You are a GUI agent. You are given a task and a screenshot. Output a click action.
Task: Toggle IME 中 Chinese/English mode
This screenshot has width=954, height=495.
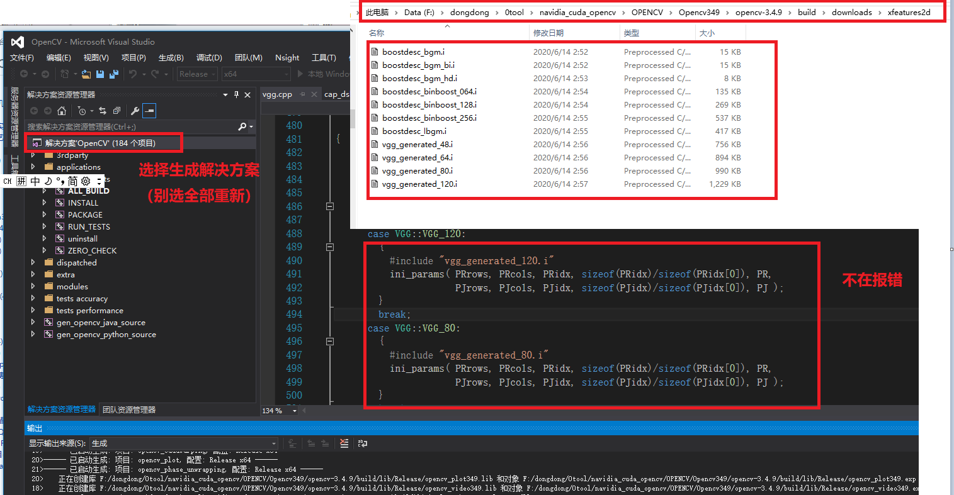click(x=35, y=181)
